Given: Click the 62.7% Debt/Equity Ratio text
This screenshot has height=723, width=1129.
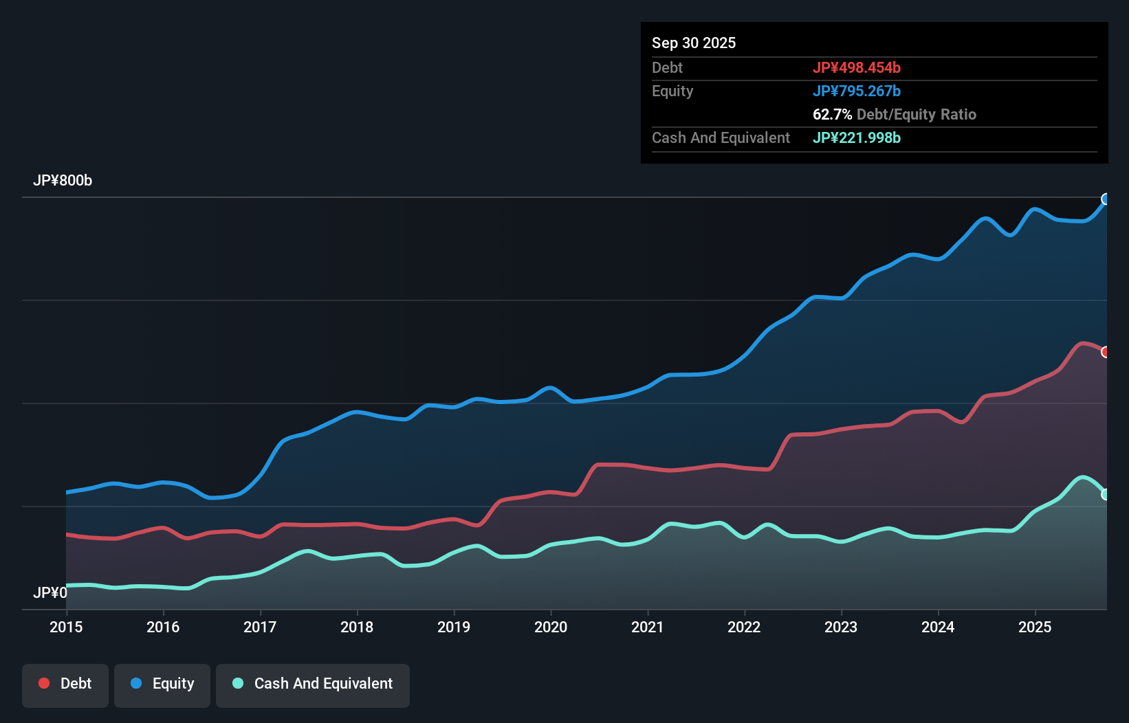Looking at the screenshot, I should (895, 114).
